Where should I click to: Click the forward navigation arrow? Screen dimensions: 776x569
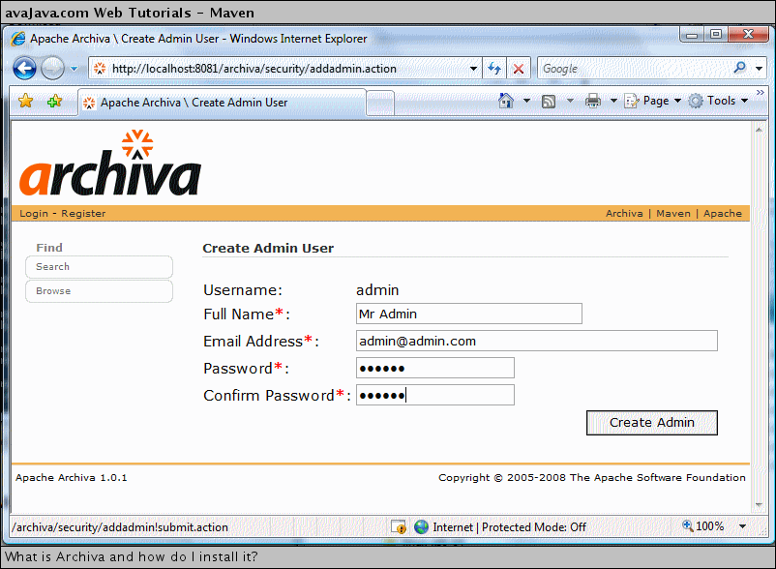pos(54,68)
